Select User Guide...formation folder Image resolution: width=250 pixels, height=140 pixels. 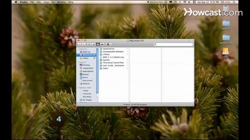pyautogui.click(x=114, y=65)
